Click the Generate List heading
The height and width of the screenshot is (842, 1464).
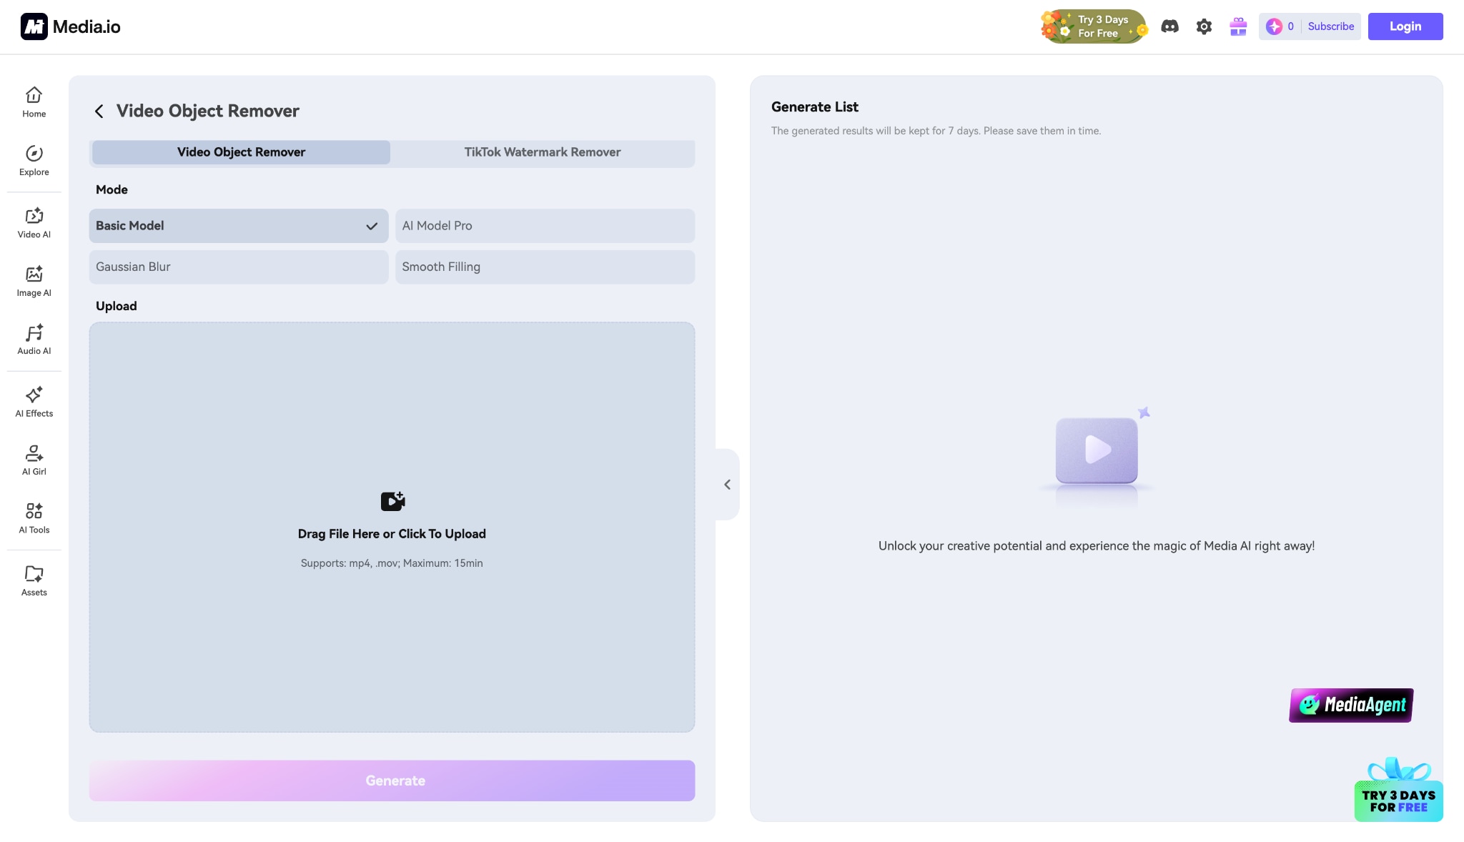click(x=814, y=107)
